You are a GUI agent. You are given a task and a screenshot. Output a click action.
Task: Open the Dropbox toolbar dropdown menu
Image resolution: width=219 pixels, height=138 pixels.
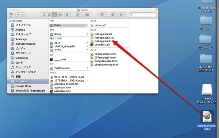pyautogui.click(x=103, y=15)
